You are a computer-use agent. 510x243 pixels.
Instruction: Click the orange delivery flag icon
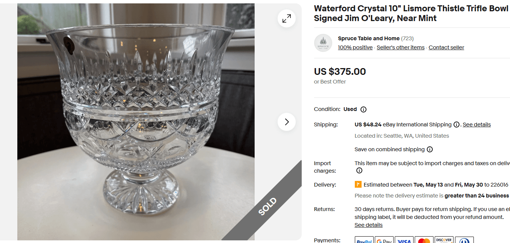(358, 184)
